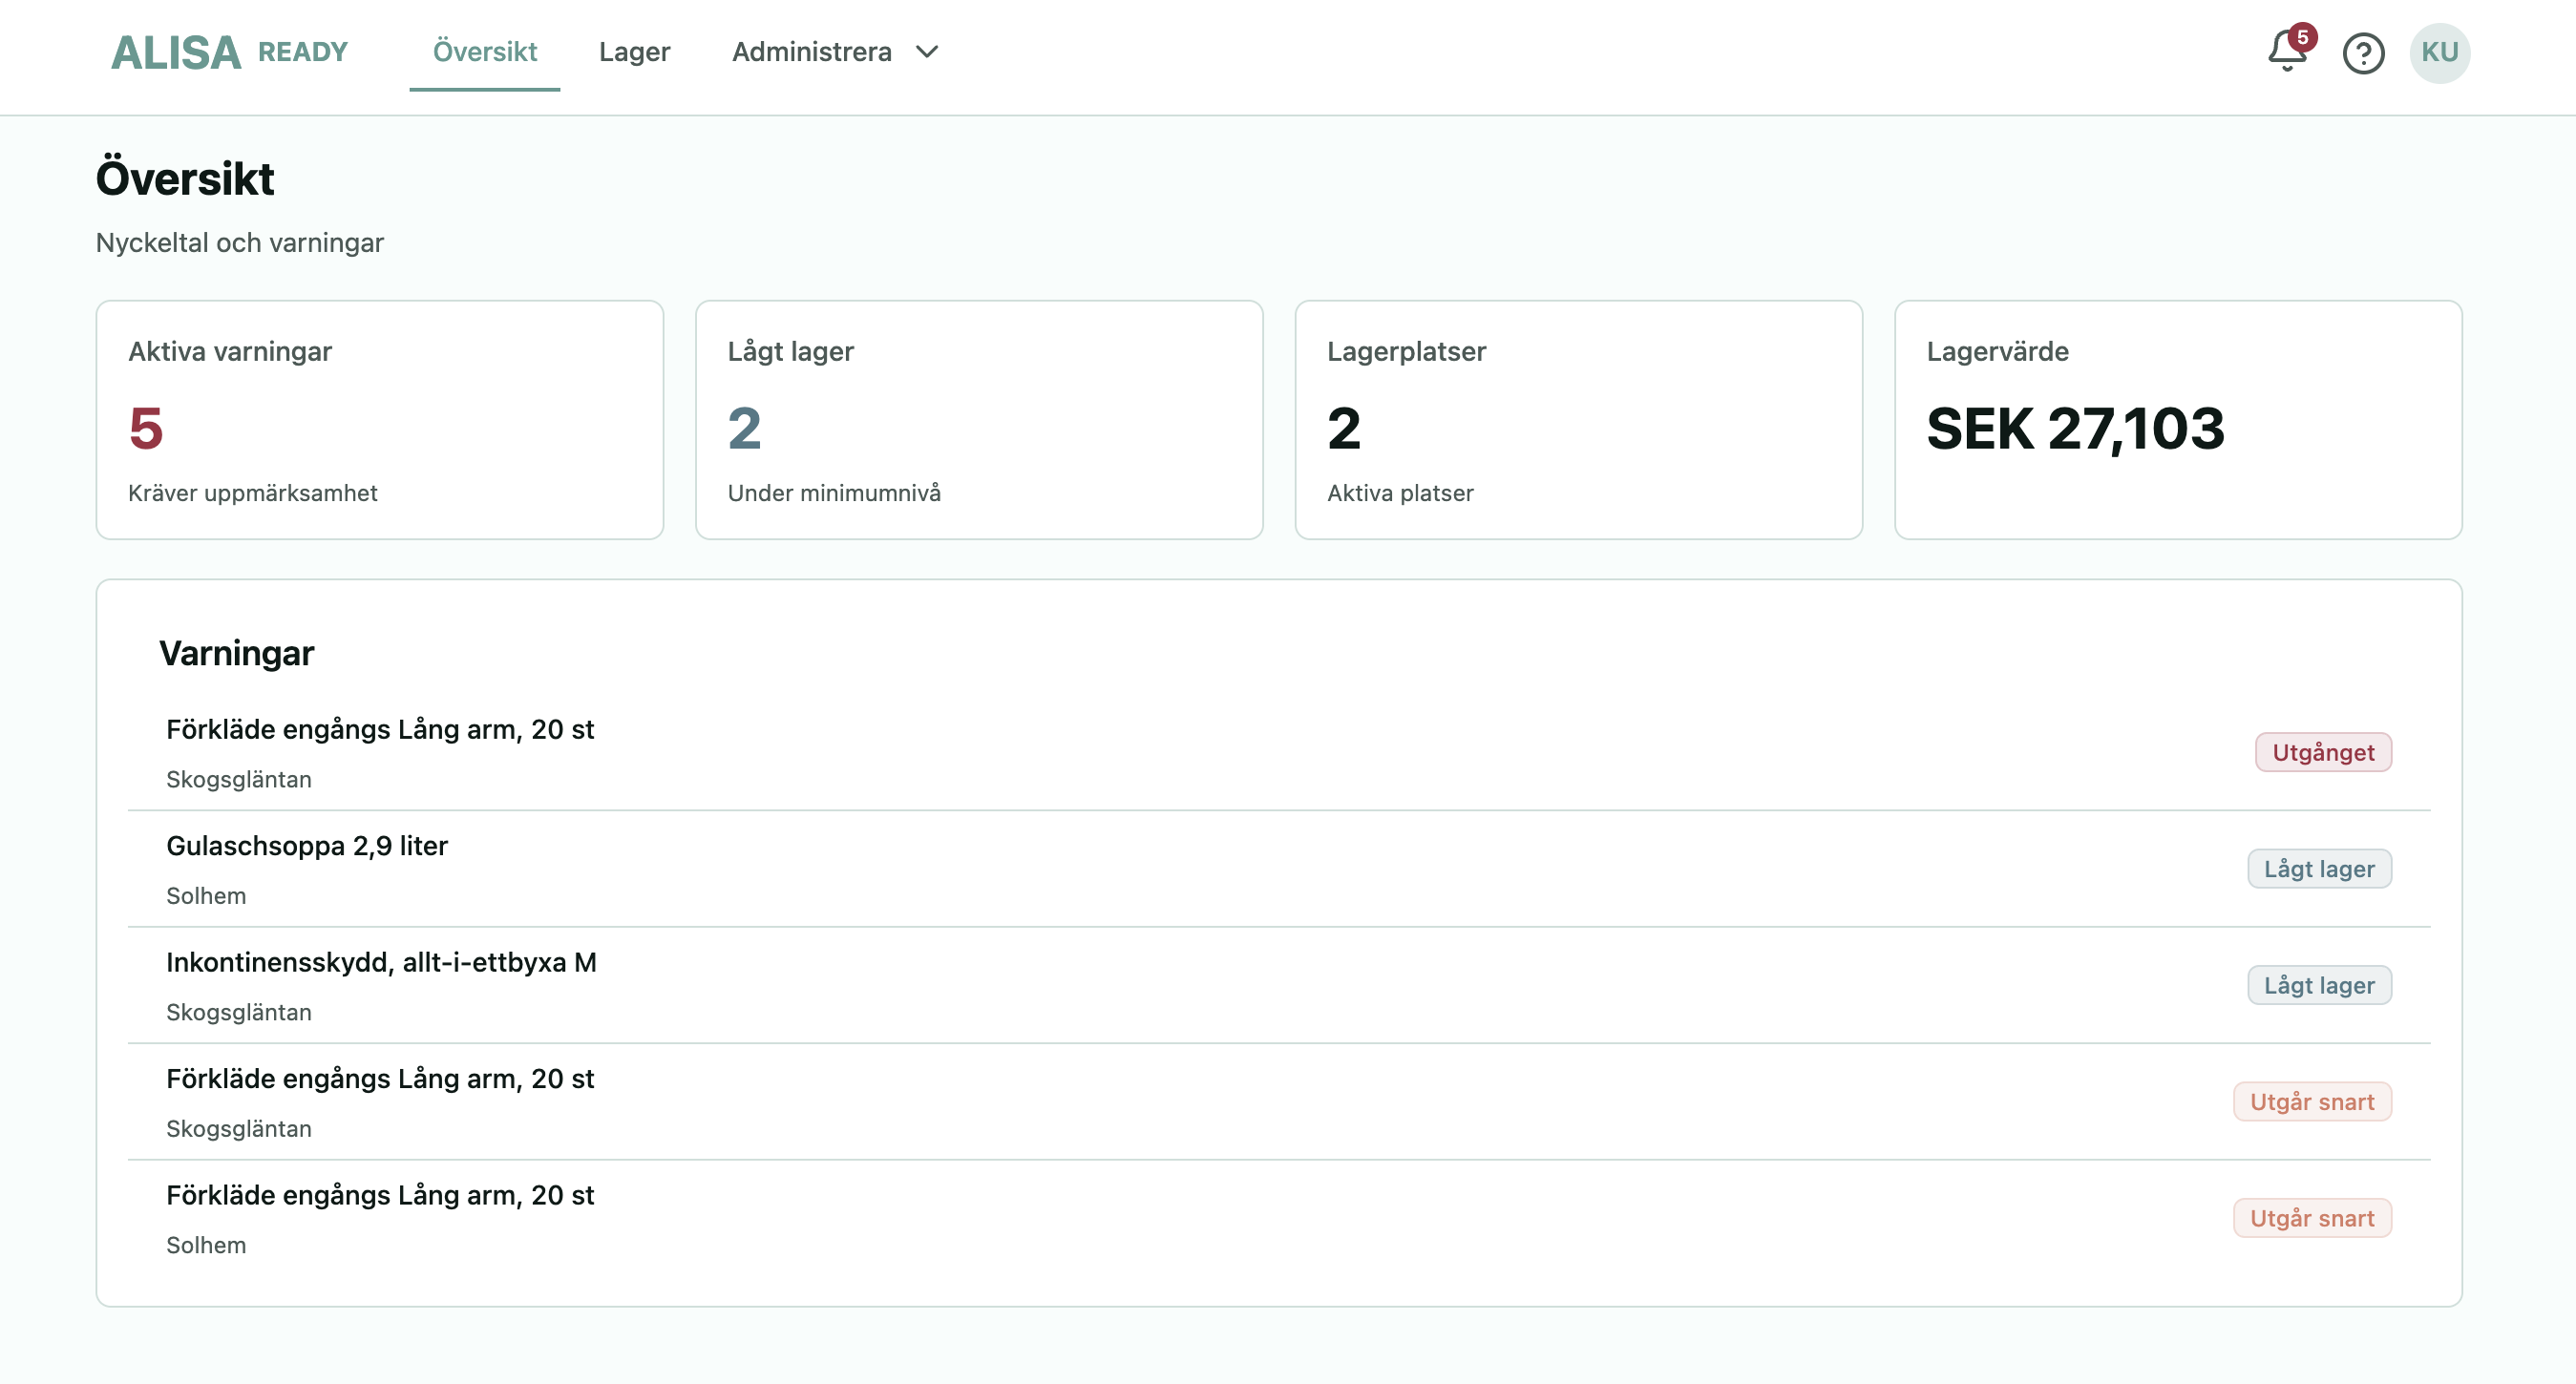This screenshot has width=2576, height=1384.
Task: Open the Gulaschsoppa 2,9 liter warning
Action: [x=307, y=846]
